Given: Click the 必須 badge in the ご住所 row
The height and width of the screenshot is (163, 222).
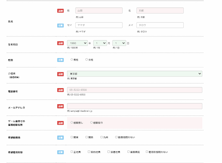Looking at the screenshot, I should point(61,74).
